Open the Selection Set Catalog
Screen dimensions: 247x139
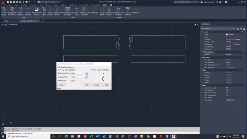click(x=37, y=11)
